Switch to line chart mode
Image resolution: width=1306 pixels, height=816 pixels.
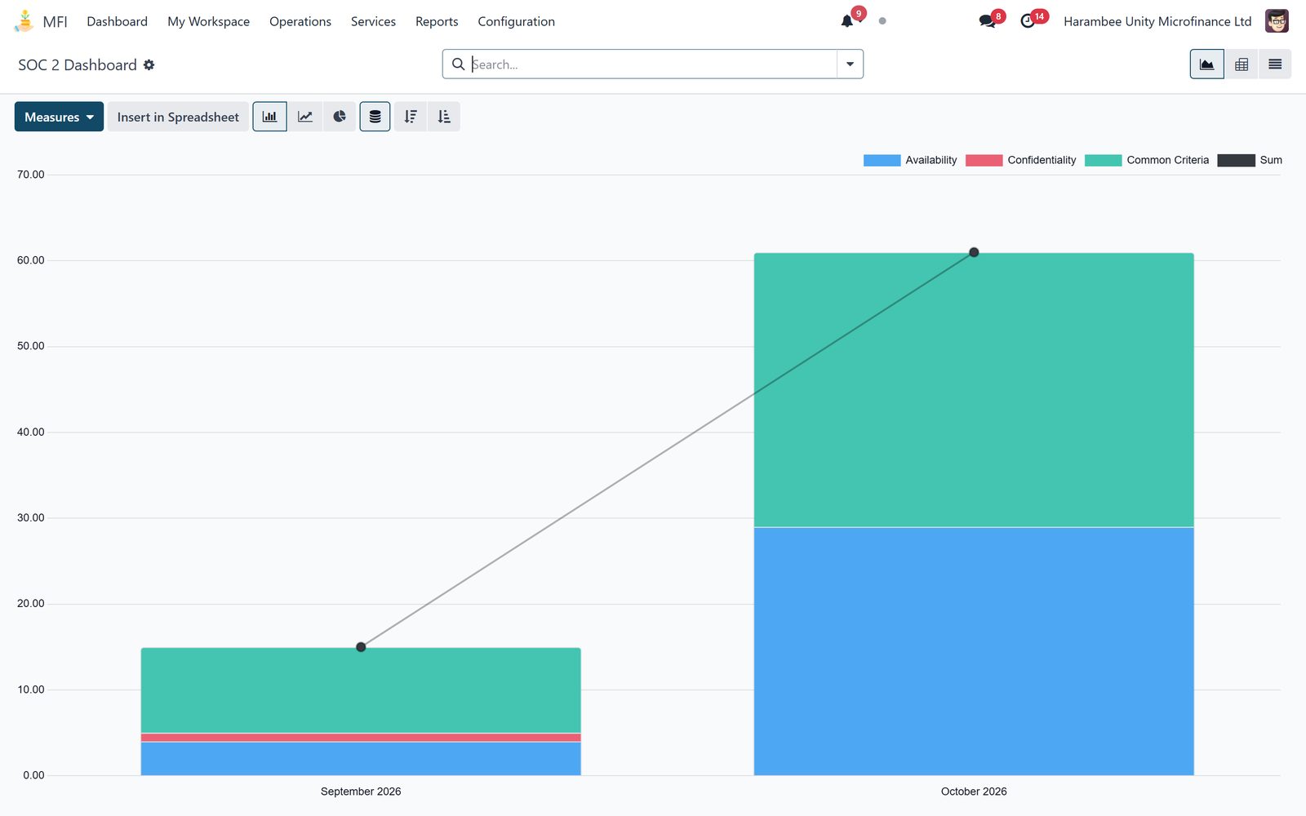[x=304, y=117]
